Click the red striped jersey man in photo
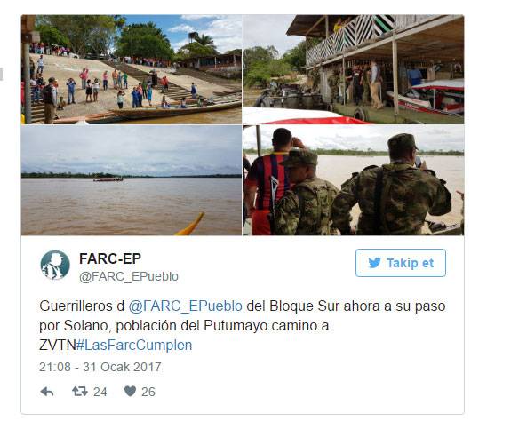 [x=269, y=181]
